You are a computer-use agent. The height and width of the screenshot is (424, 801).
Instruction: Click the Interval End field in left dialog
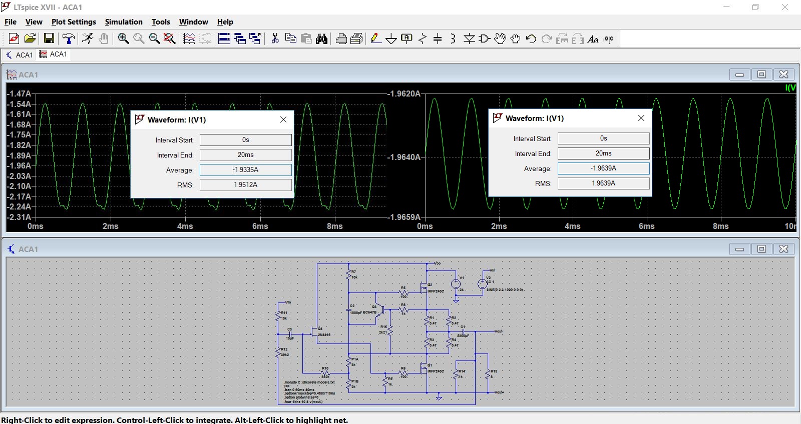tap(246, 155)
